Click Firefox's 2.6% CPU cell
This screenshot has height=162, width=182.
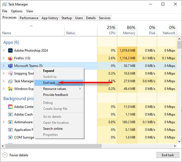107,58
